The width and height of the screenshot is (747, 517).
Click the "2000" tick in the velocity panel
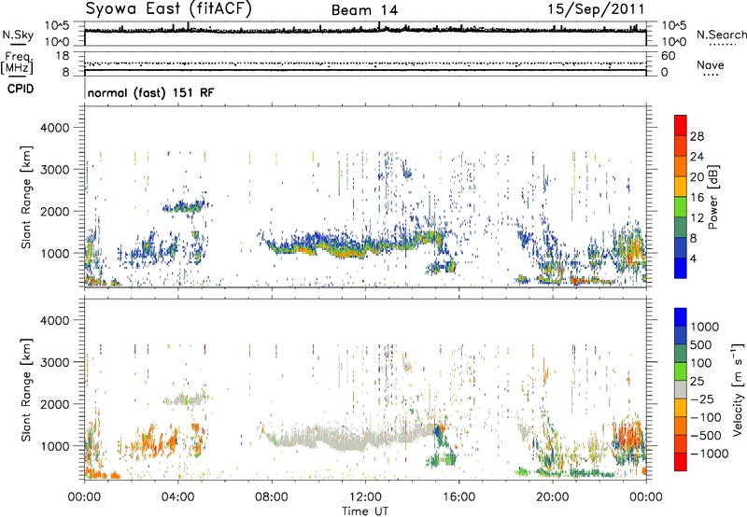54,404
